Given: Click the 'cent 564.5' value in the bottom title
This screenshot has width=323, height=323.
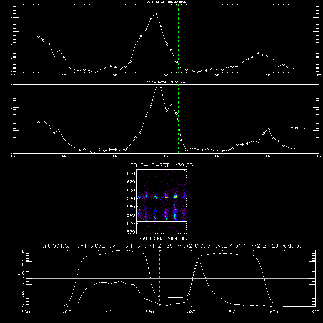Looking at the screenshot, I should coord(53,246).
